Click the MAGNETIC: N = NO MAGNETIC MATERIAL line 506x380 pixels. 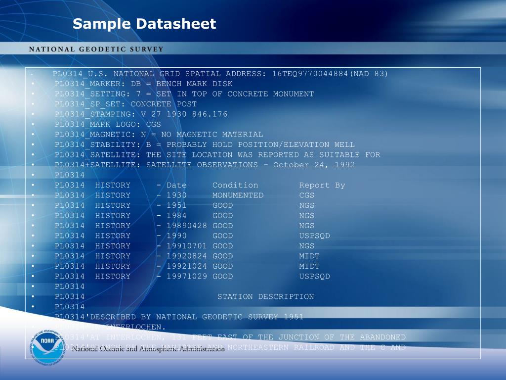[159, 135]
